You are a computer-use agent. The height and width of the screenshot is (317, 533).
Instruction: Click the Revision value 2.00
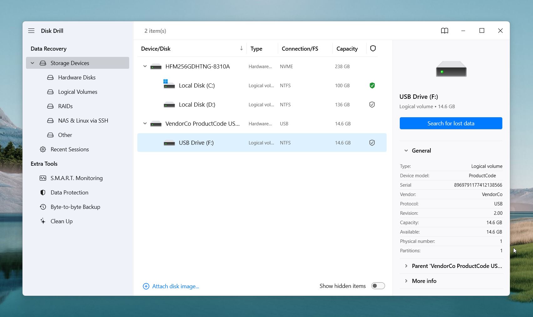tap(498, 213)
